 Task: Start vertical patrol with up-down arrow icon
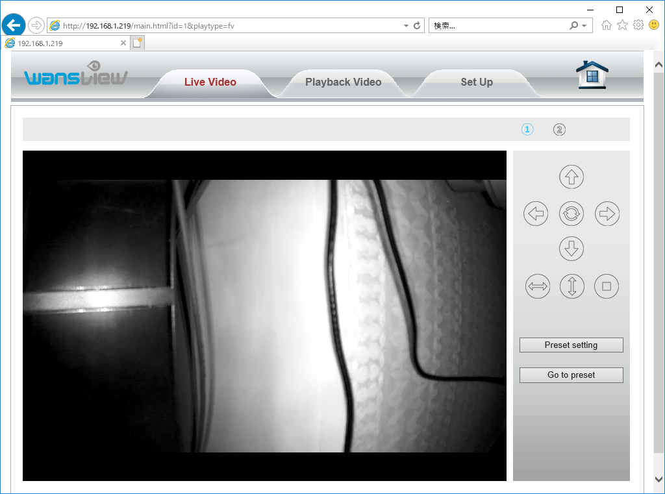571,286
